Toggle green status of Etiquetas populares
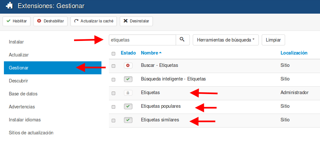Image resolution: width=320 pixels, height=160 pixels. coord(128,106)
